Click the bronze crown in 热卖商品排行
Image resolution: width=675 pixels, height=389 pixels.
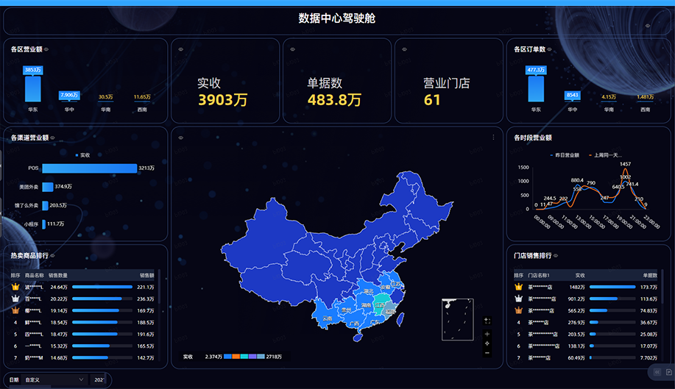15,310
